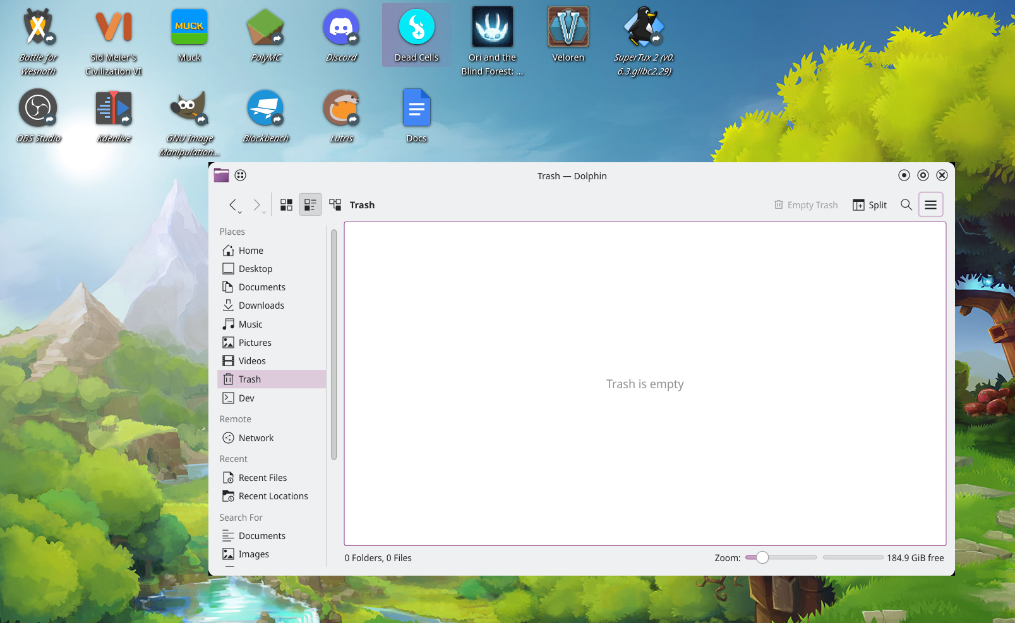Viewport: 1015px width, 623px height.
Task: Click the Places panel scrollbar
Action: (x=333, y=345)
